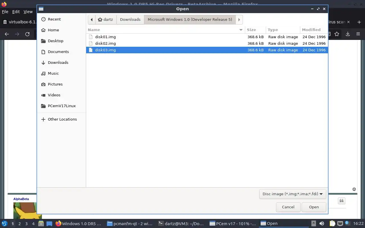Open Firefox File menu
The image size is (365, 228).
click(x=5, y=12)
